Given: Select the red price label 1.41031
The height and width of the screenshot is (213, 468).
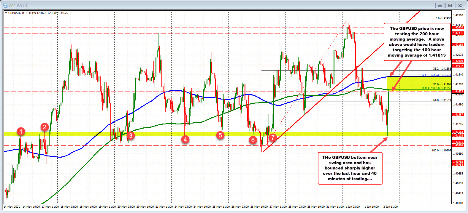Looking at the screenshot, I should [x=458, y=142].
